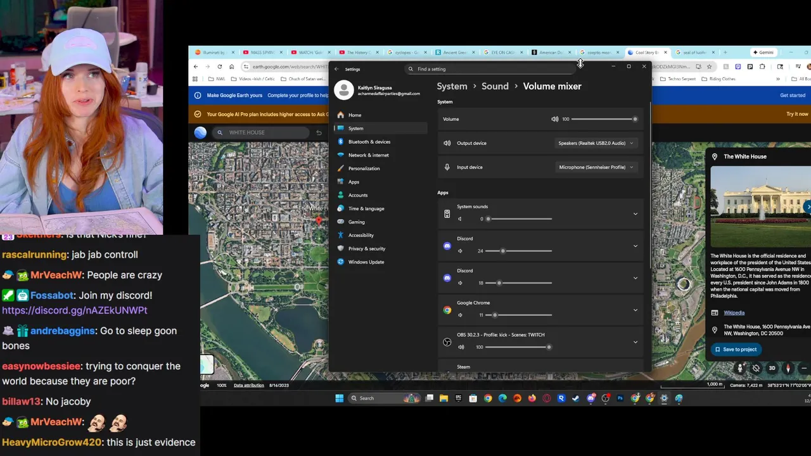Expand first Discord row (volume 24)

[x=635, y=246]
